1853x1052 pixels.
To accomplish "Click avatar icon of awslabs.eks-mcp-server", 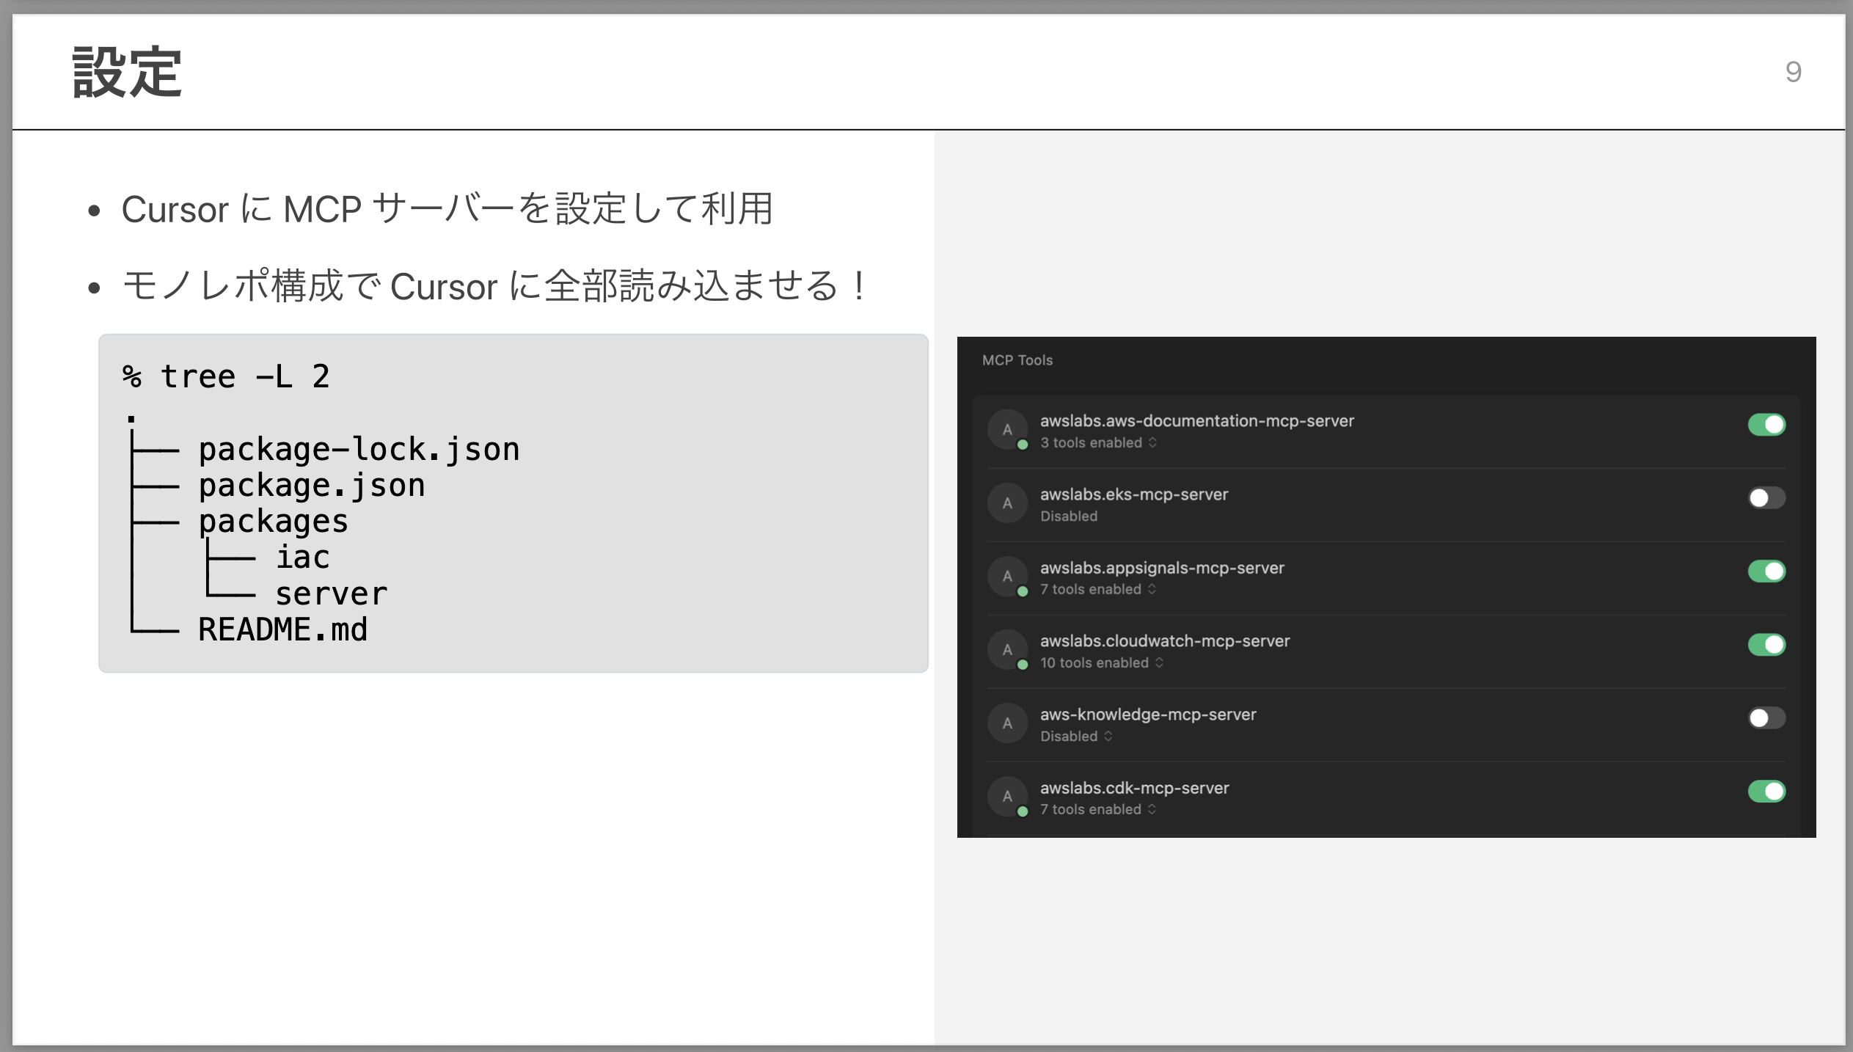I will [x=1008, y=503].
